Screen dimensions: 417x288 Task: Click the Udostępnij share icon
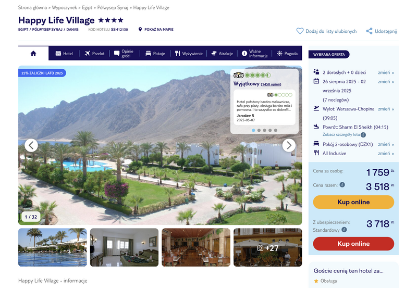(x=369, y=31)
